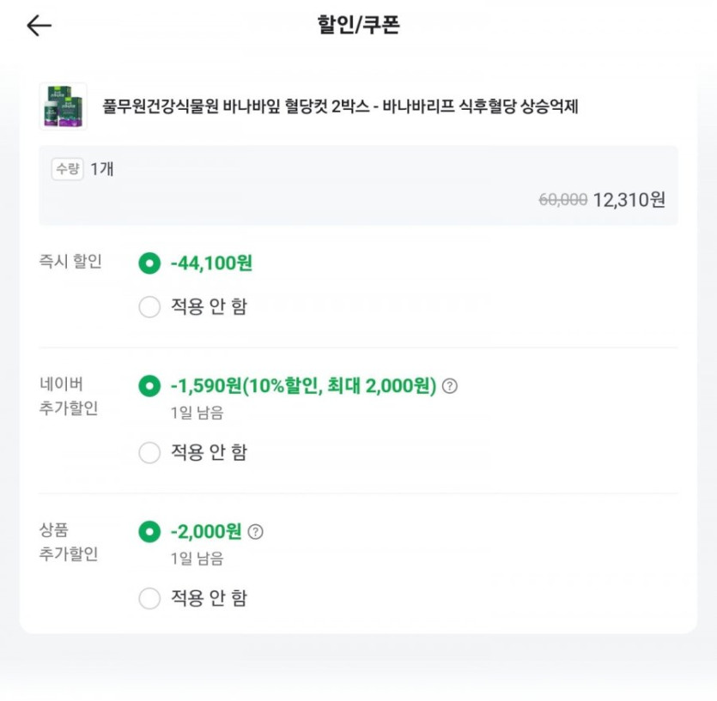Screen dimensions: 717x701
Task: Click the final price 12,310원
Action: tap(629, 200)
